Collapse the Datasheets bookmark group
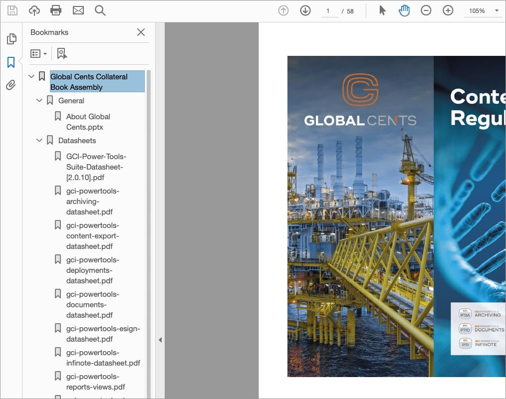This screenshot has height=399, width=506. coord(39,140)
